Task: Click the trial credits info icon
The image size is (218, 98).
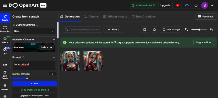Action: (x=154, y=5)
